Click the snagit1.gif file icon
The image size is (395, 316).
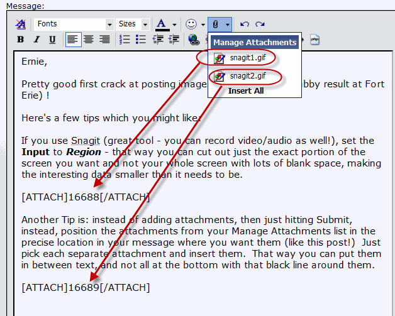point(219,58)
